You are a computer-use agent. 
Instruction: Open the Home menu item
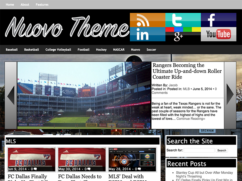click(10, 5)
